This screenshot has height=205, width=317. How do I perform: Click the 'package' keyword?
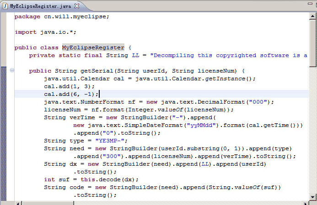click(27, 16)
